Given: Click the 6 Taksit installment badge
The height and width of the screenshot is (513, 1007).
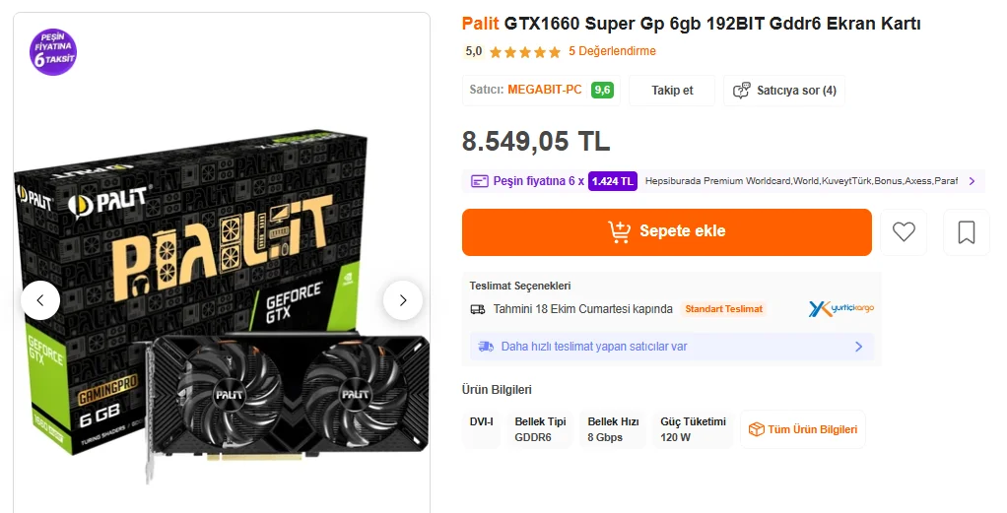Looking at the screenshot, I should (x=53, y=52).
